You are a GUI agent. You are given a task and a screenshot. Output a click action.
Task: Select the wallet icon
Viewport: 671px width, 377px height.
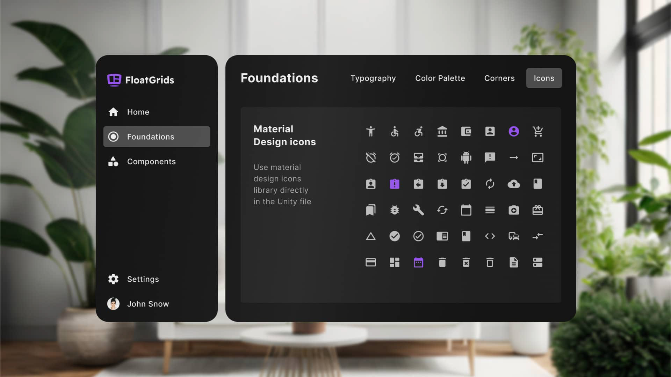pos(466,131)
